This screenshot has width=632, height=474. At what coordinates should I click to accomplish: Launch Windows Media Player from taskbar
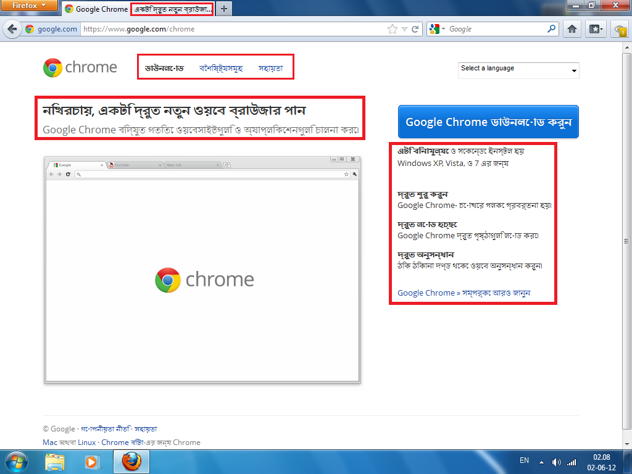[91, 462]
